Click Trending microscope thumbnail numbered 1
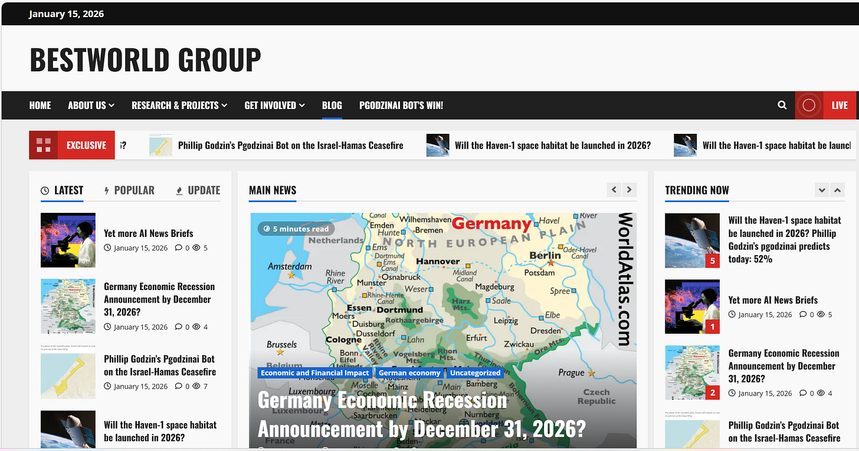The height and width of the screenshot is (451, 859). pos(692,307)
